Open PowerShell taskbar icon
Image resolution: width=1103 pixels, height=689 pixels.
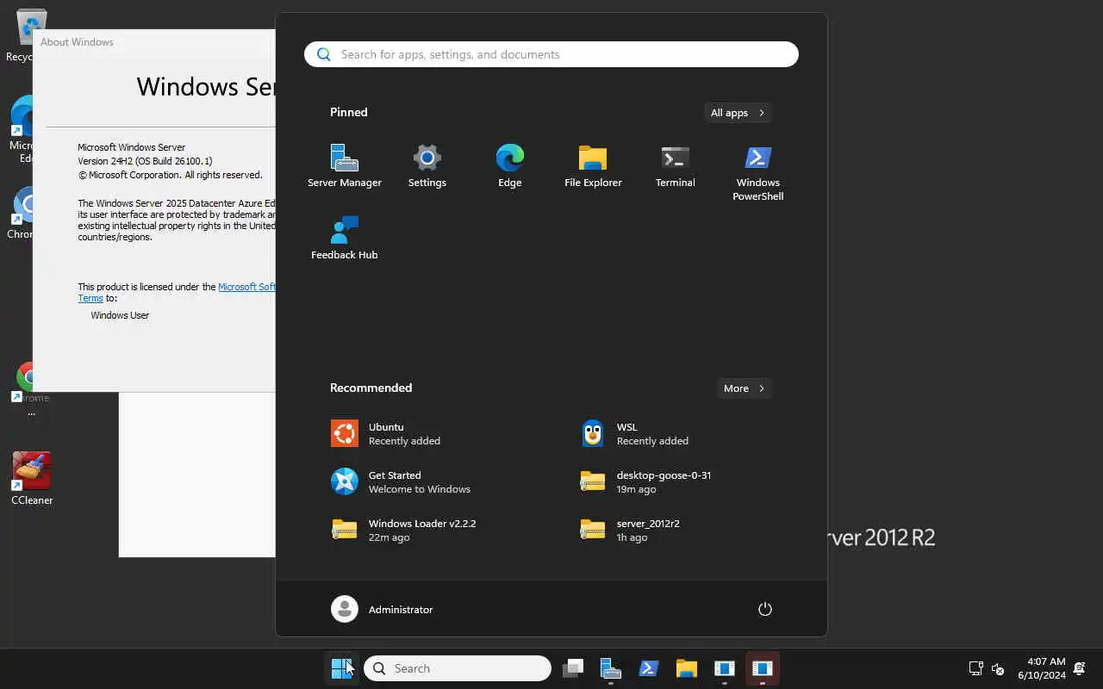pyautogui.click(x=649, y=668)
